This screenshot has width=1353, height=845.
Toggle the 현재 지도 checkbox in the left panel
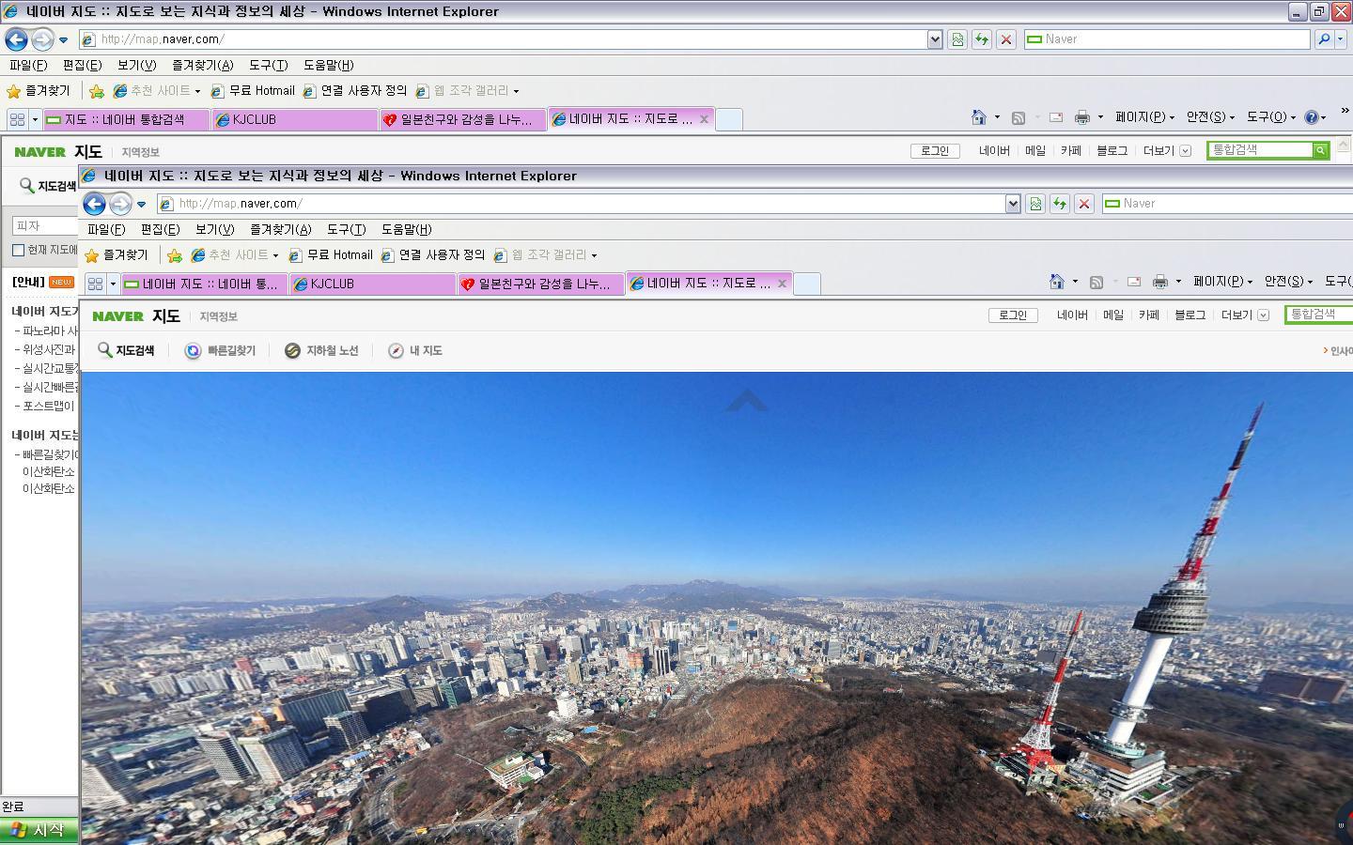coord(18,250)
